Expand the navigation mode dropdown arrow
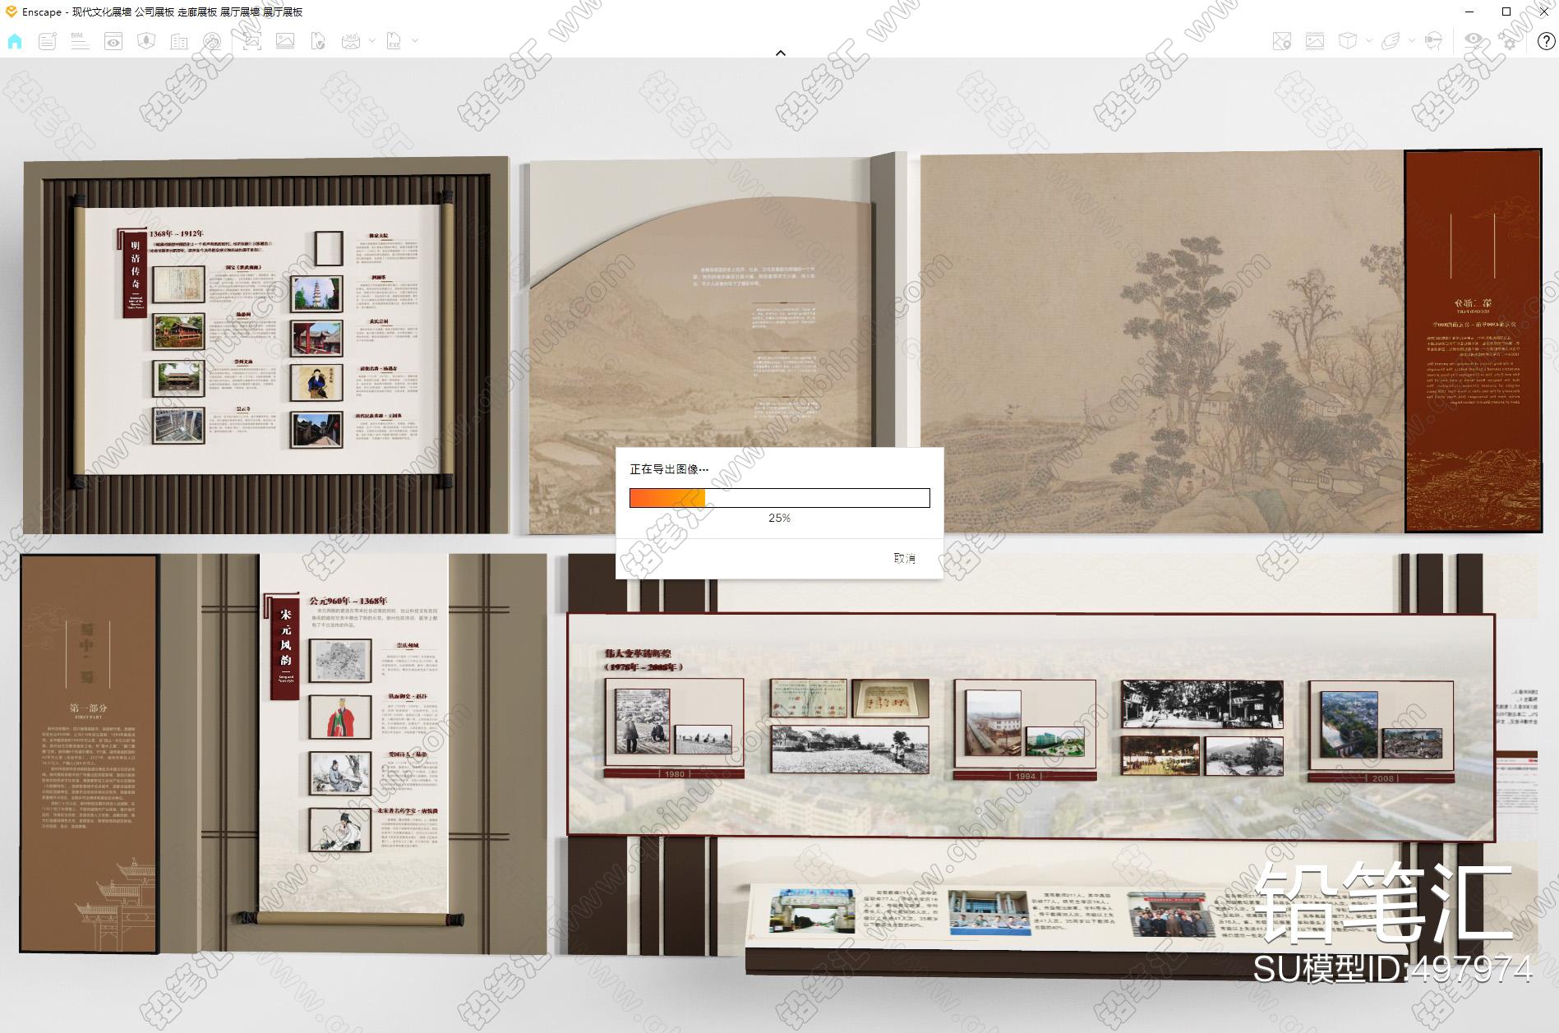Screen dimensions: 1559x1033 tap(1412, 41)
